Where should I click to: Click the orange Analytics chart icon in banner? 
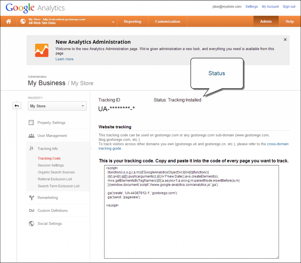[42, 50]
